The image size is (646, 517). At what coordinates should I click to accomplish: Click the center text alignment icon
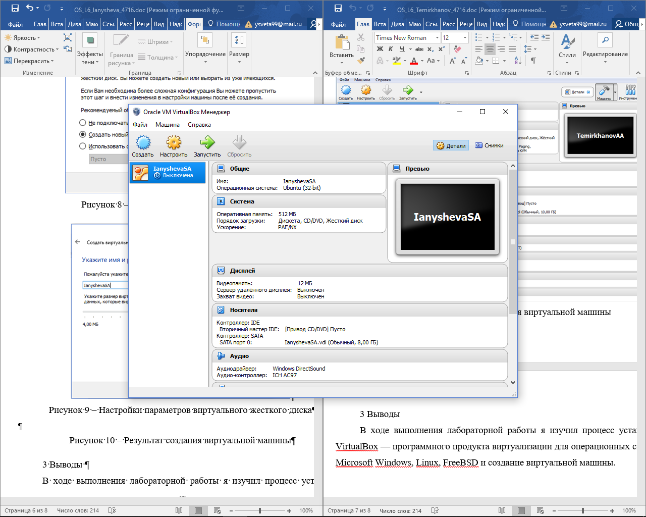pos(490,49)
